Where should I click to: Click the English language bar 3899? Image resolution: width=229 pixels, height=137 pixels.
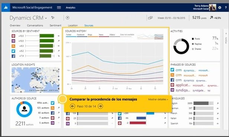[x=203, y=103]
